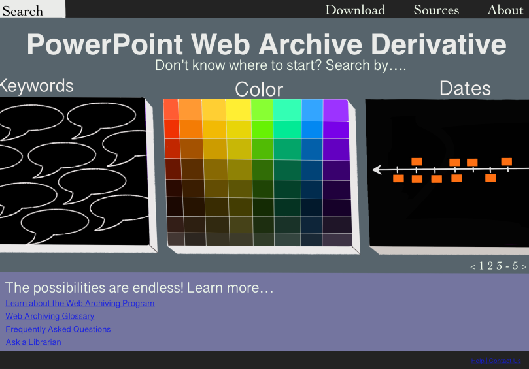Screen dimensions: 529x369
Task: Select the orange top row swatch
Action: [190, 110]
